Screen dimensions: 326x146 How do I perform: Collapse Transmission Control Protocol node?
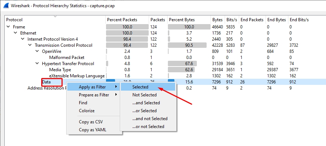(30, 45)
